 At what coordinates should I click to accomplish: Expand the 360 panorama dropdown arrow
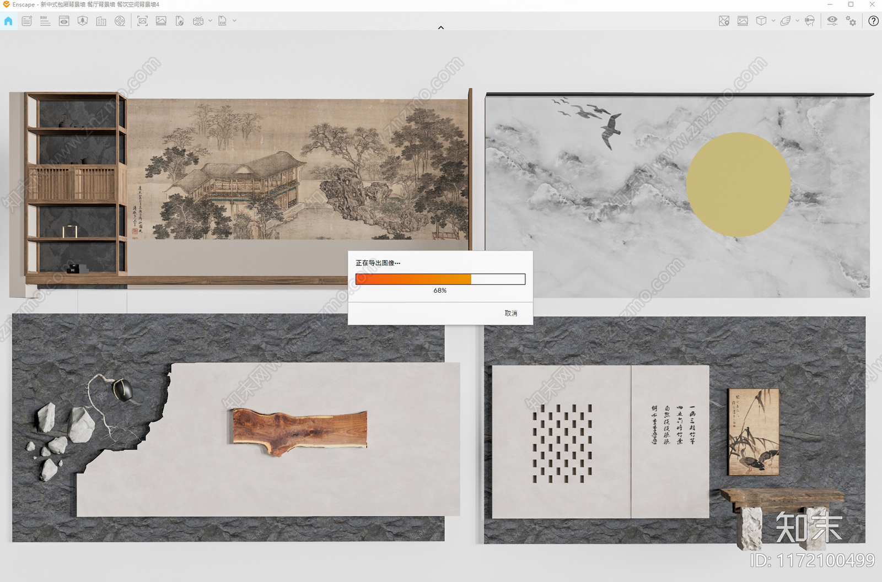[x=210, y=21]
